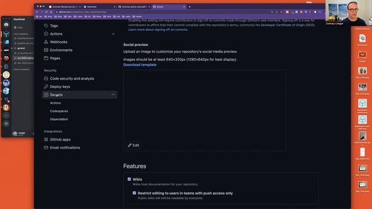
Task: Select the orange D server icon in Discord
Action: point(6,107)
